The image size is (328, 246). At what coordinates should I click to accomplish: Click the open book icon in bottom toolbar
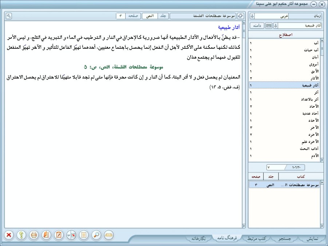pos(108,235)
